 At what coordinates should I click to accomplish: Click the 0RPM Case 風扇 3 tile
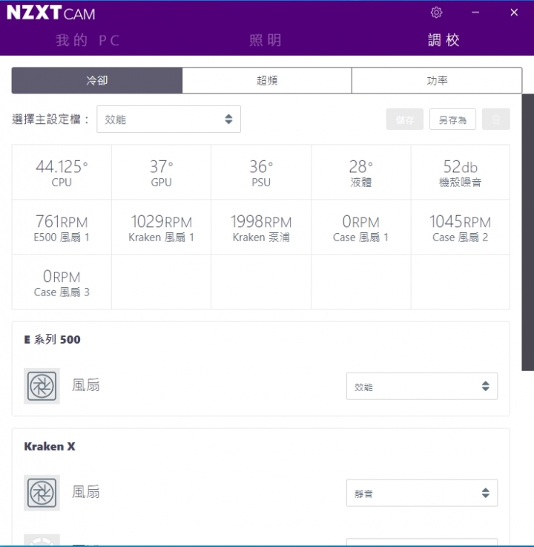point(62,282)
